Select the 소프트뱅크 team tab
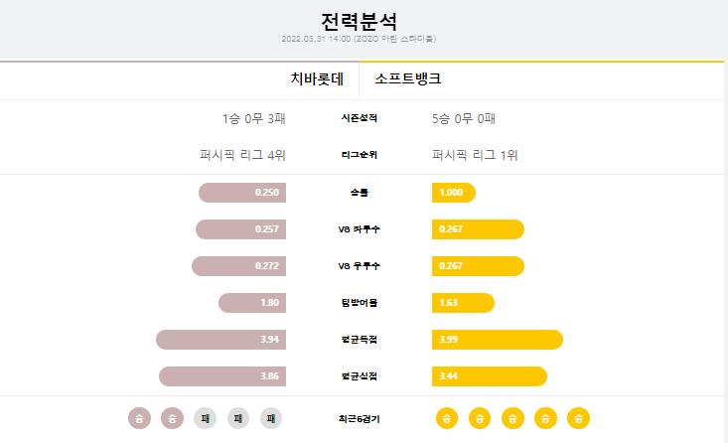The width and height of the screenshot is (728, 443). click(408, 78)
